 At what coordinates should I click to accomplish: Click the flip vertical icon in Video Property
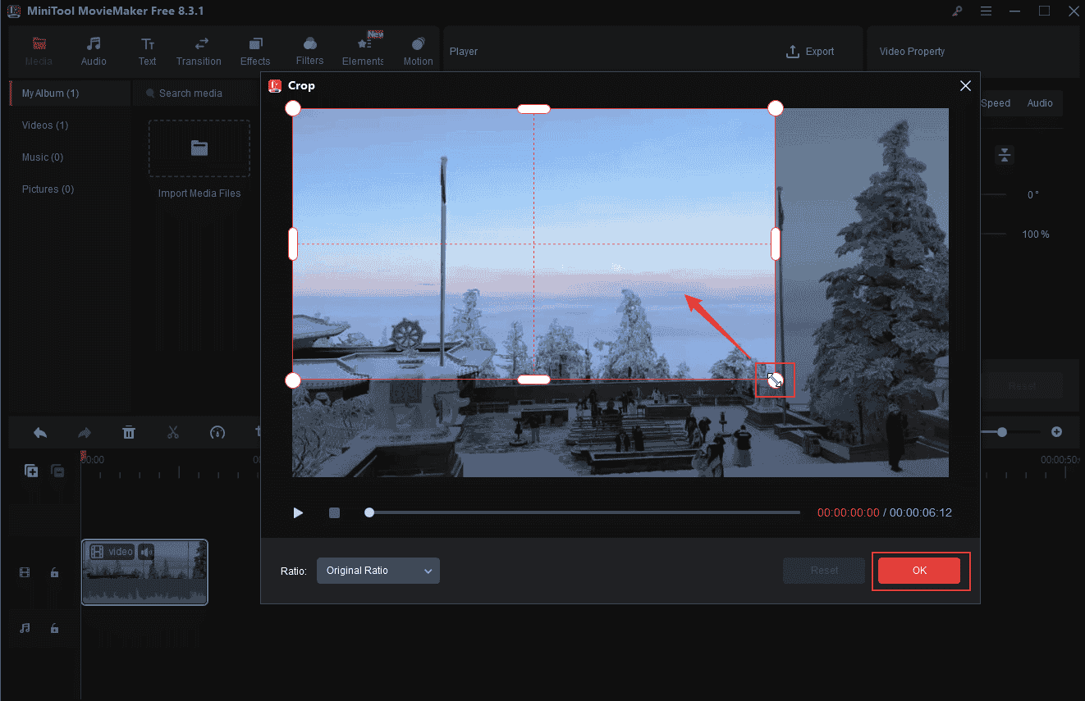[x=1005, y=155]
